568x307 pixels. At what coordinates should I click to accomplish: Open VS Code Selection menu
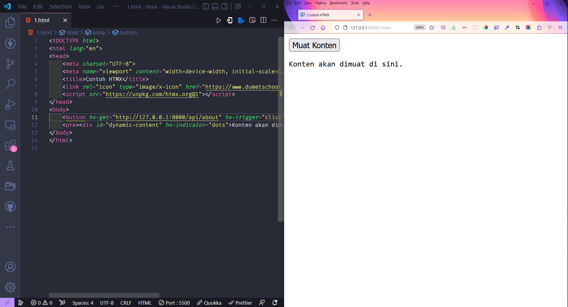[x=60, y=7]
